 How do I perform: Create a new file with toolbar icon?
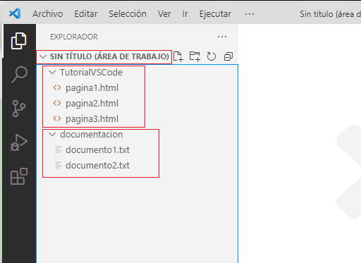[178, 56]
